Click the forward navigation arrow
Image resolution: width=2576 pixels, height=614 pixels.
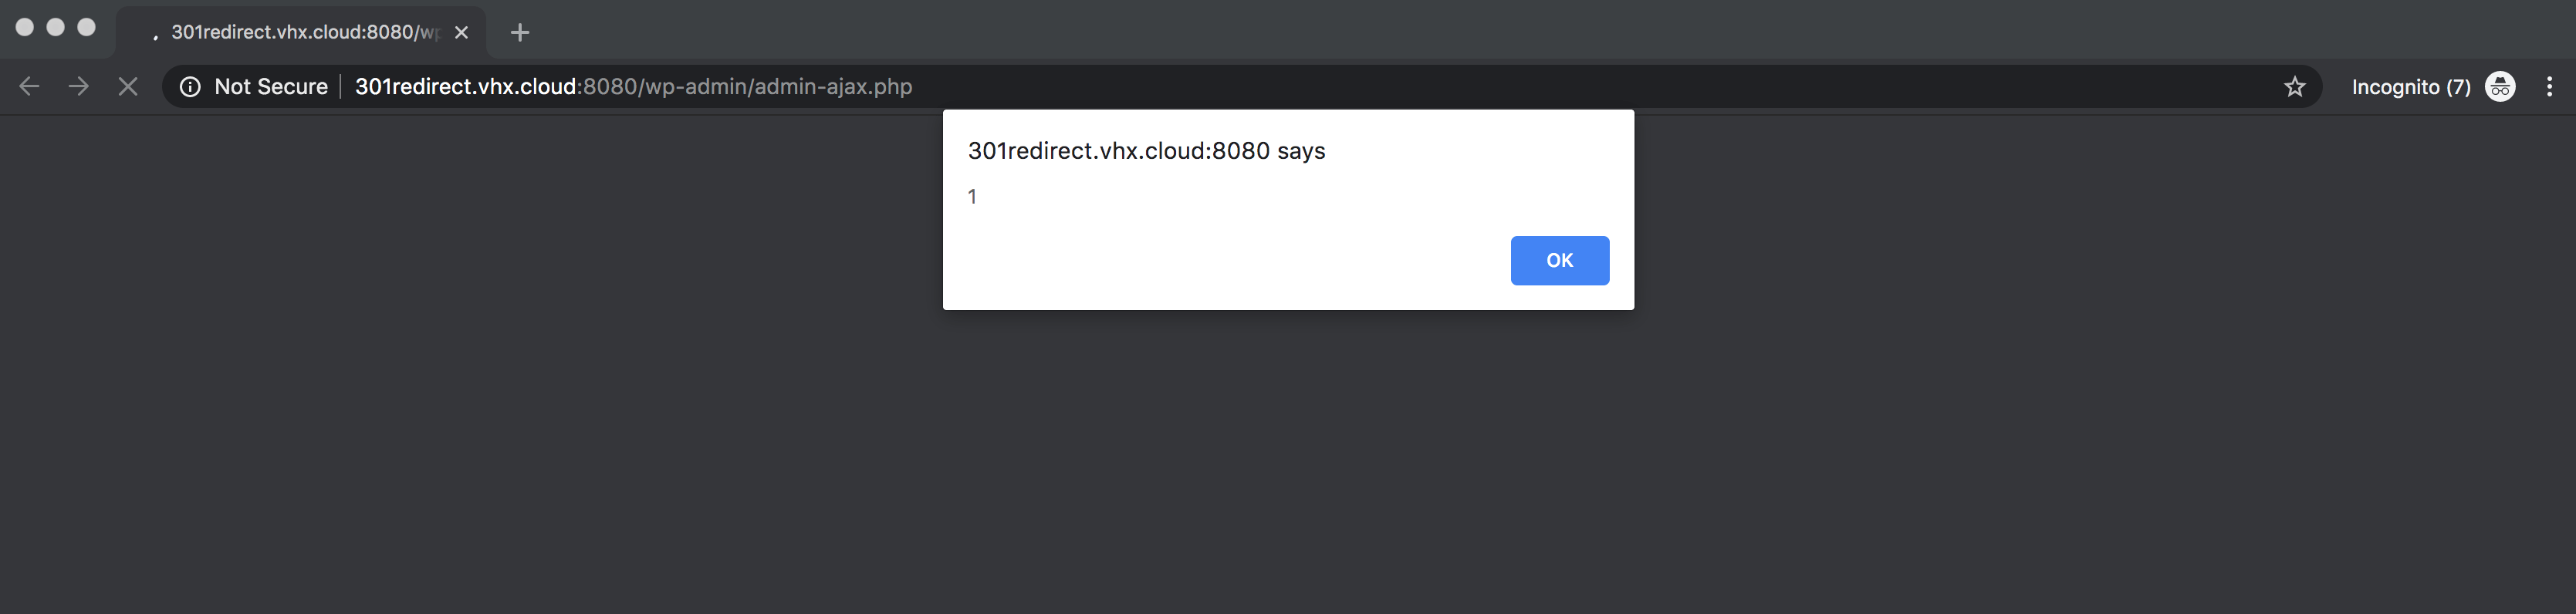point(78,87)
